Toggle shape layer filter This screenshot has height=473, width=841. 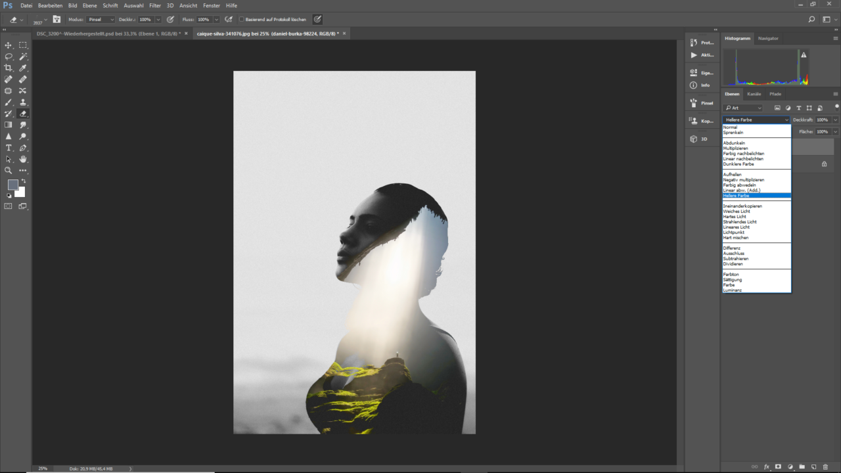[x=809, y=108]
